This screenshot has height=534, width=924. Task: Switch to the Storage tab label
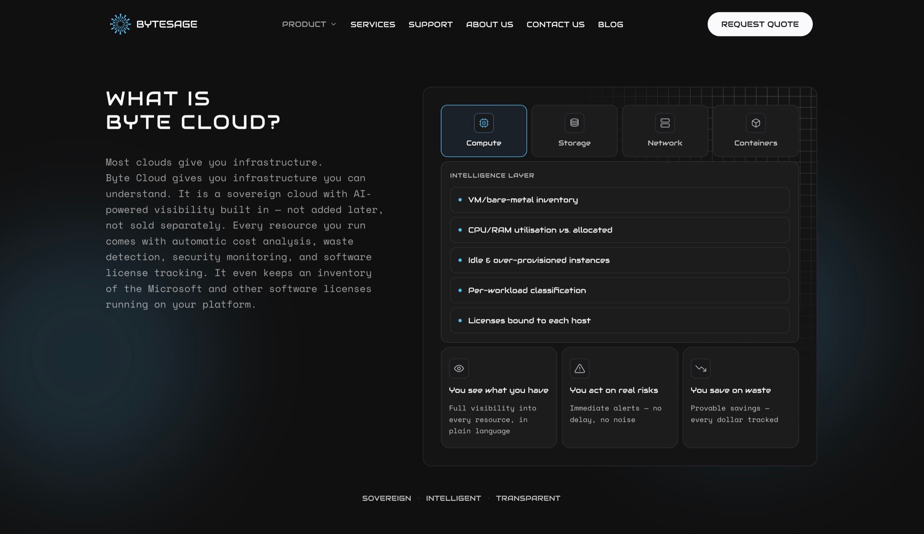click(x=574, y=143)
